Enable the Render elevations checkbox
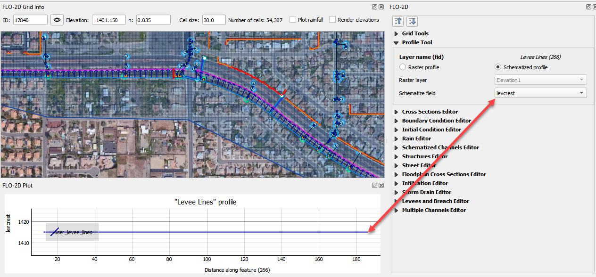The image size is (596, 277). 332,20
